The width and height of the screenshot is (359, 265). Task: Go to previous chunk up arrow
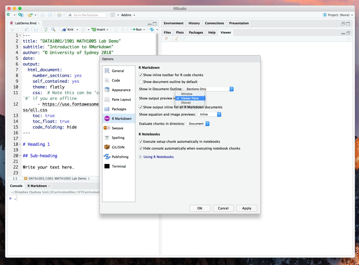tap(115, 29)
